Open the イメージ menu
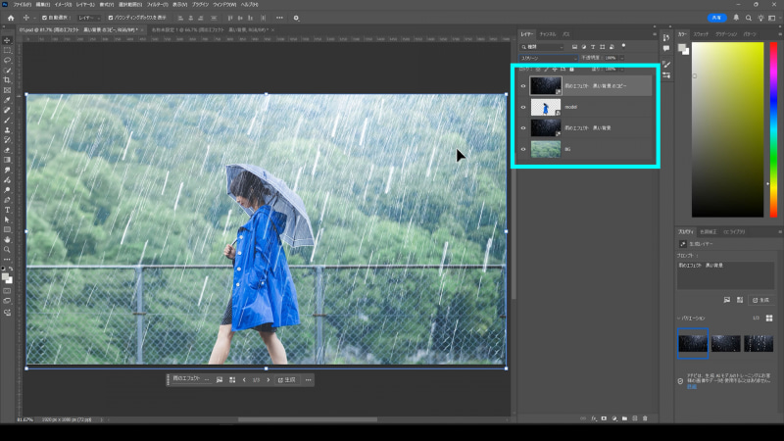Viewport: 784px width, 441px height. click(63, 5)
